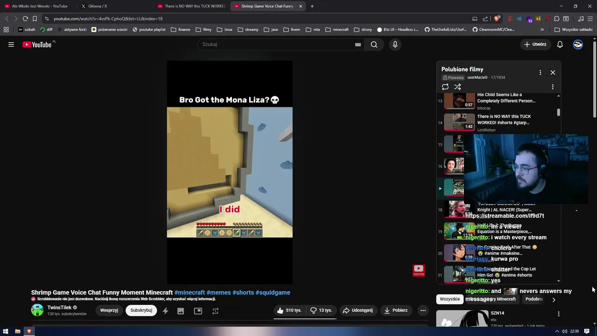Click the Pobierz download button

[396, 310]
